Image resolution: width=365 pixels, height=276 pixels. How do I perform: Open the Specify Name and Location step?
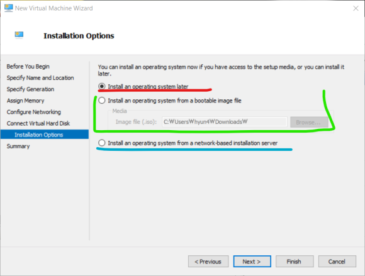[40, 78]
